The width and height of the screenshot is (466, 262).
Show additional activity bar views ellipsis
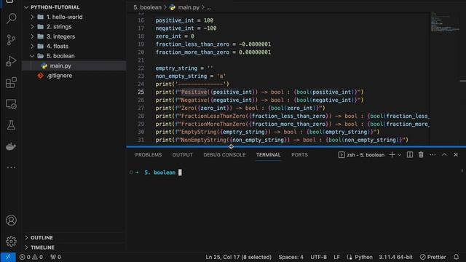click(x=11, y=167)
